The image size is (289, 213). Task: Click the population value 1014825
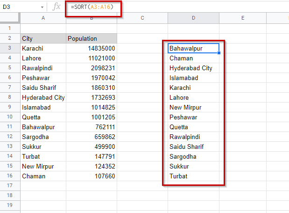(92, 107)
